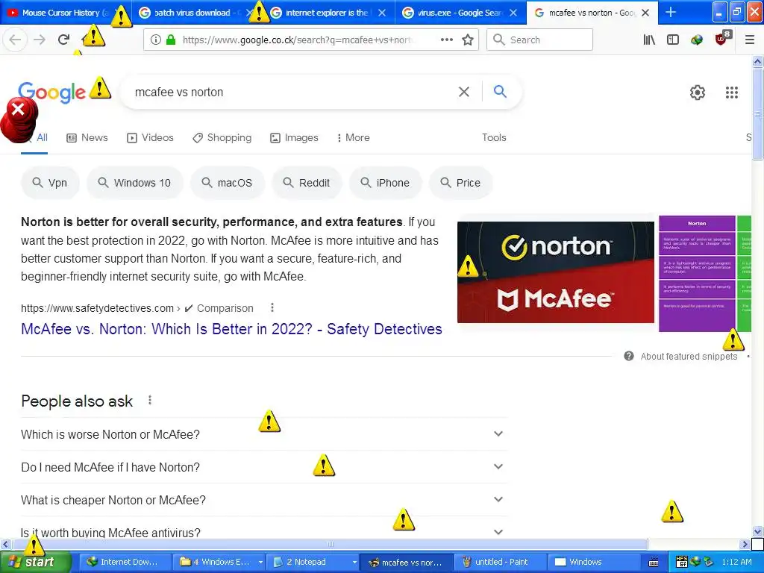Click the Firefox toolbar Search box
The image size is (764, 573).
tap(540, 40)
